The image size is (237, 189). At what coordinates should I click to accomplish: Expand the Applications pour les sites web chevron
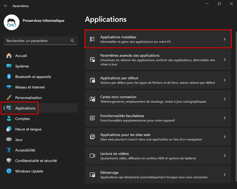[225, 136]
